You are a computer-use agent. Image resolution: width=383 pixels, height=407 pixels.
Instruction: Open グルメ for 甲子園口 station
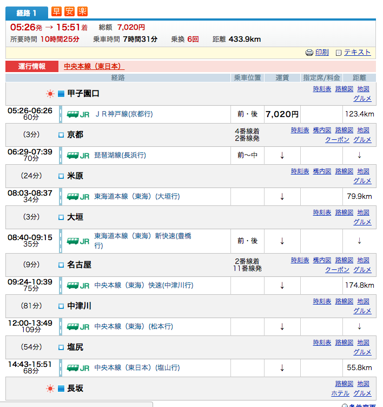point(362,99)
